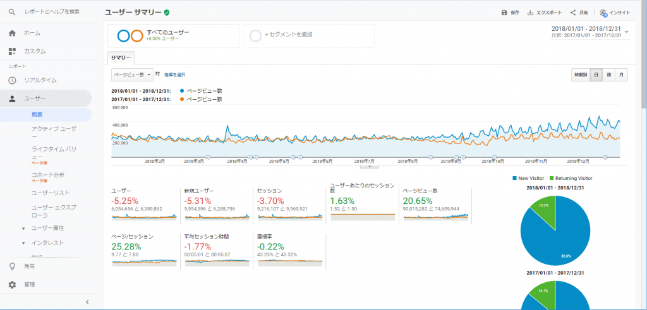Screen dimensions: 647x310
Task: Click New Visitor blue legend swatch
Action: point(514,178)
